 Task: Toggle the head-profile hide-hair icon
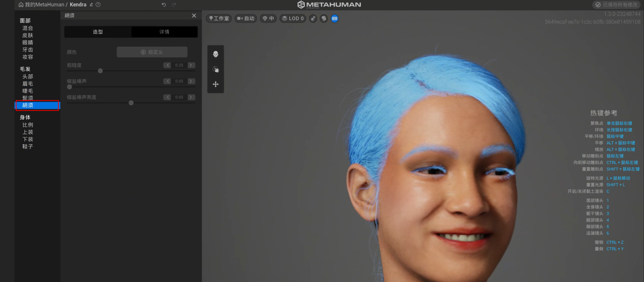(324, 19)
